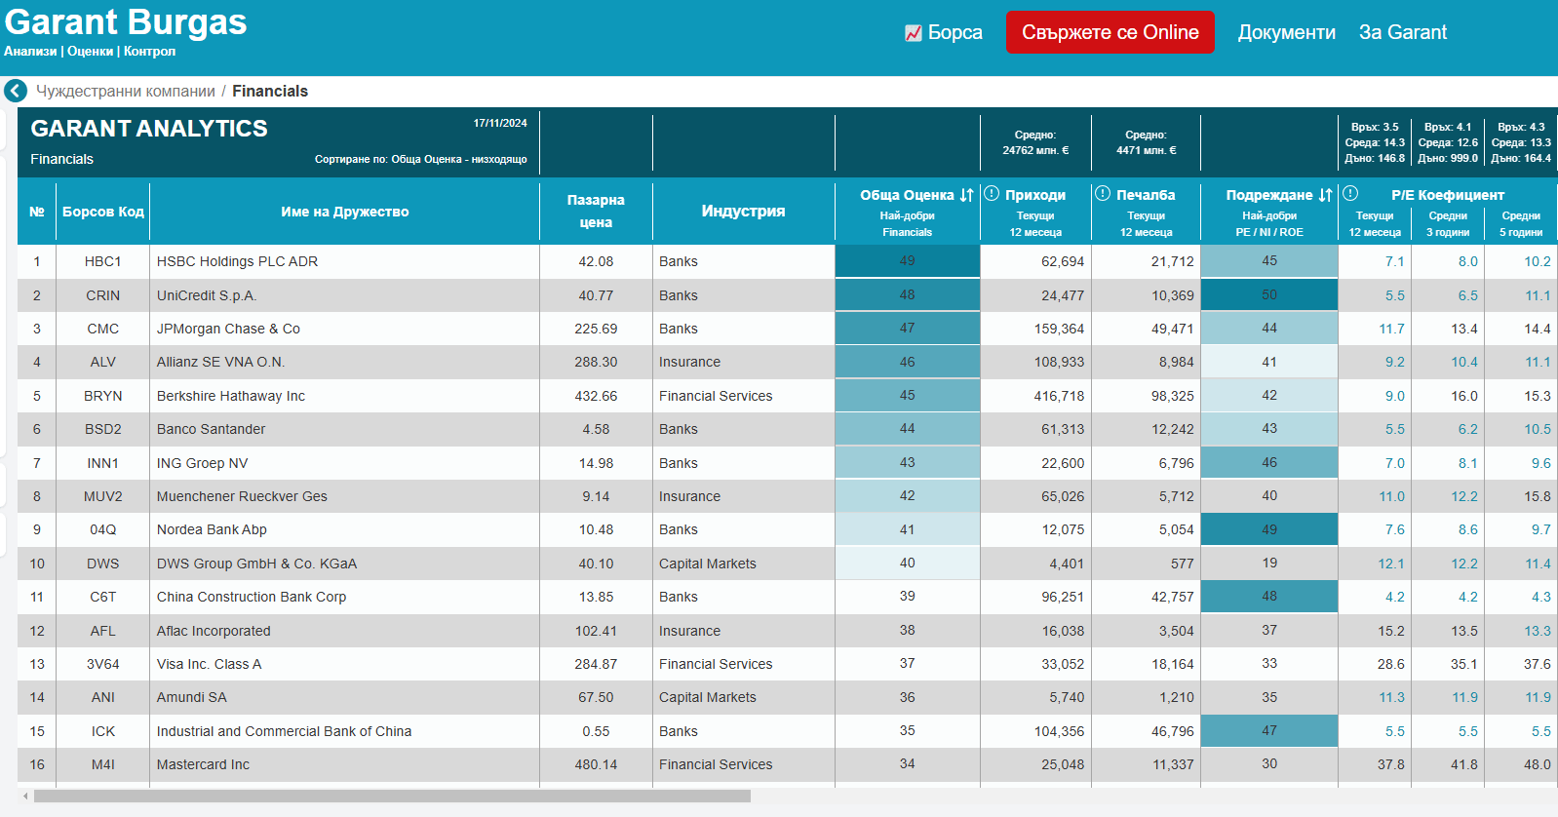Image resolution: width=1558 pixels, height=817 pixels.
Task: Select Allianz SE VNA O.N. row
Action: [x=220, y=362]
